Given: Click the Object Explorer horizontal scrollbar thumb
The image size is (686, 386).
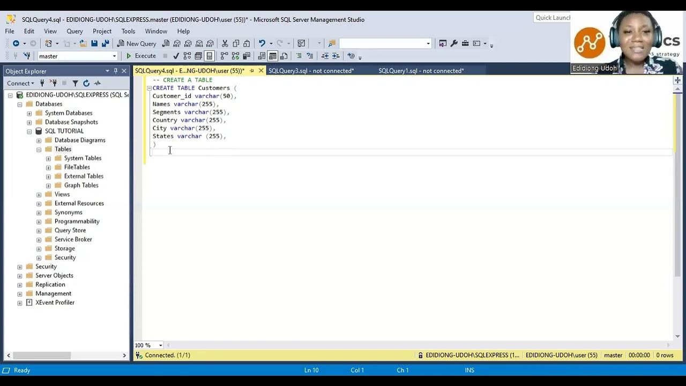Looking at the screenshot, I should pos(42,355).
